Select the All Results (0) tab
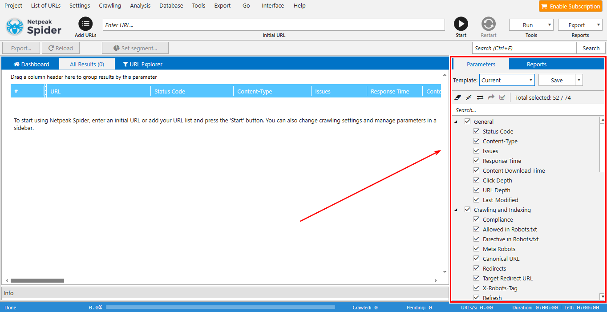The width and height of the screenshot is (607, 312). (87, 64)
